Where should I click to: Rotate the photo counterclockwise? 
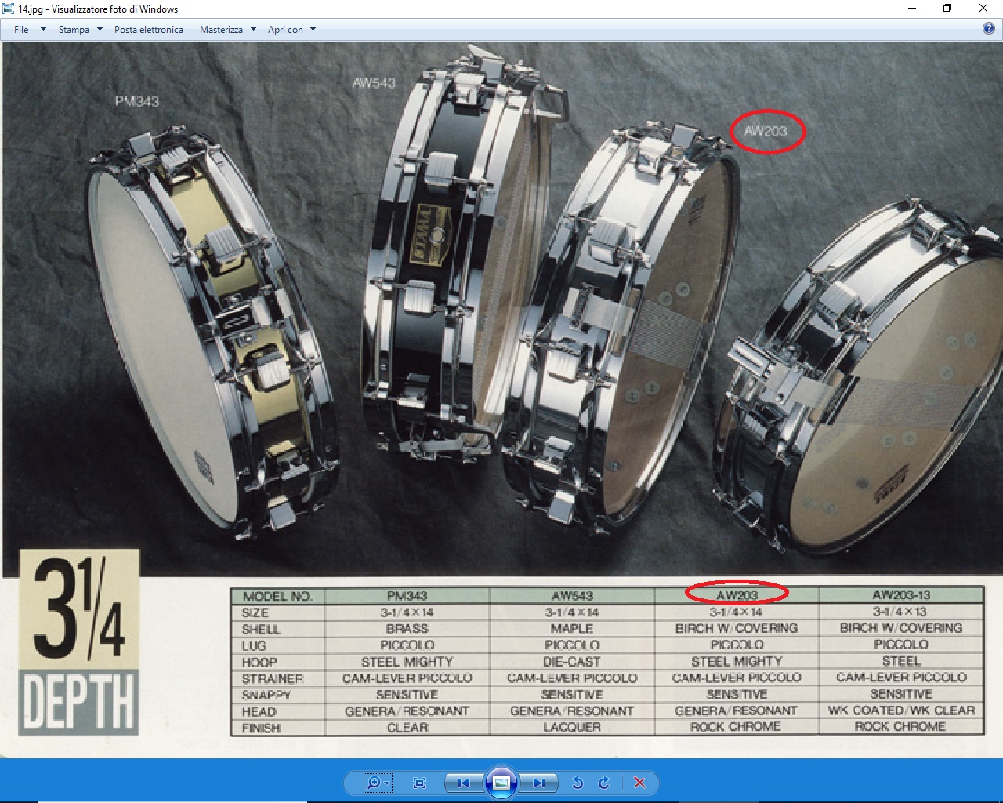tap(578, 783)
